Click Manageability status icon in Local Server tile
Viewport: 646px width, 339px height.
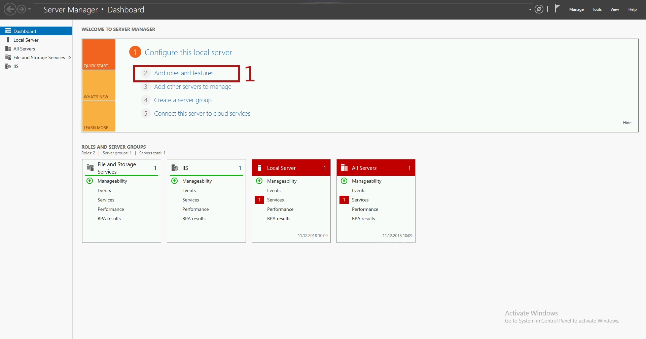coord(259,181)
